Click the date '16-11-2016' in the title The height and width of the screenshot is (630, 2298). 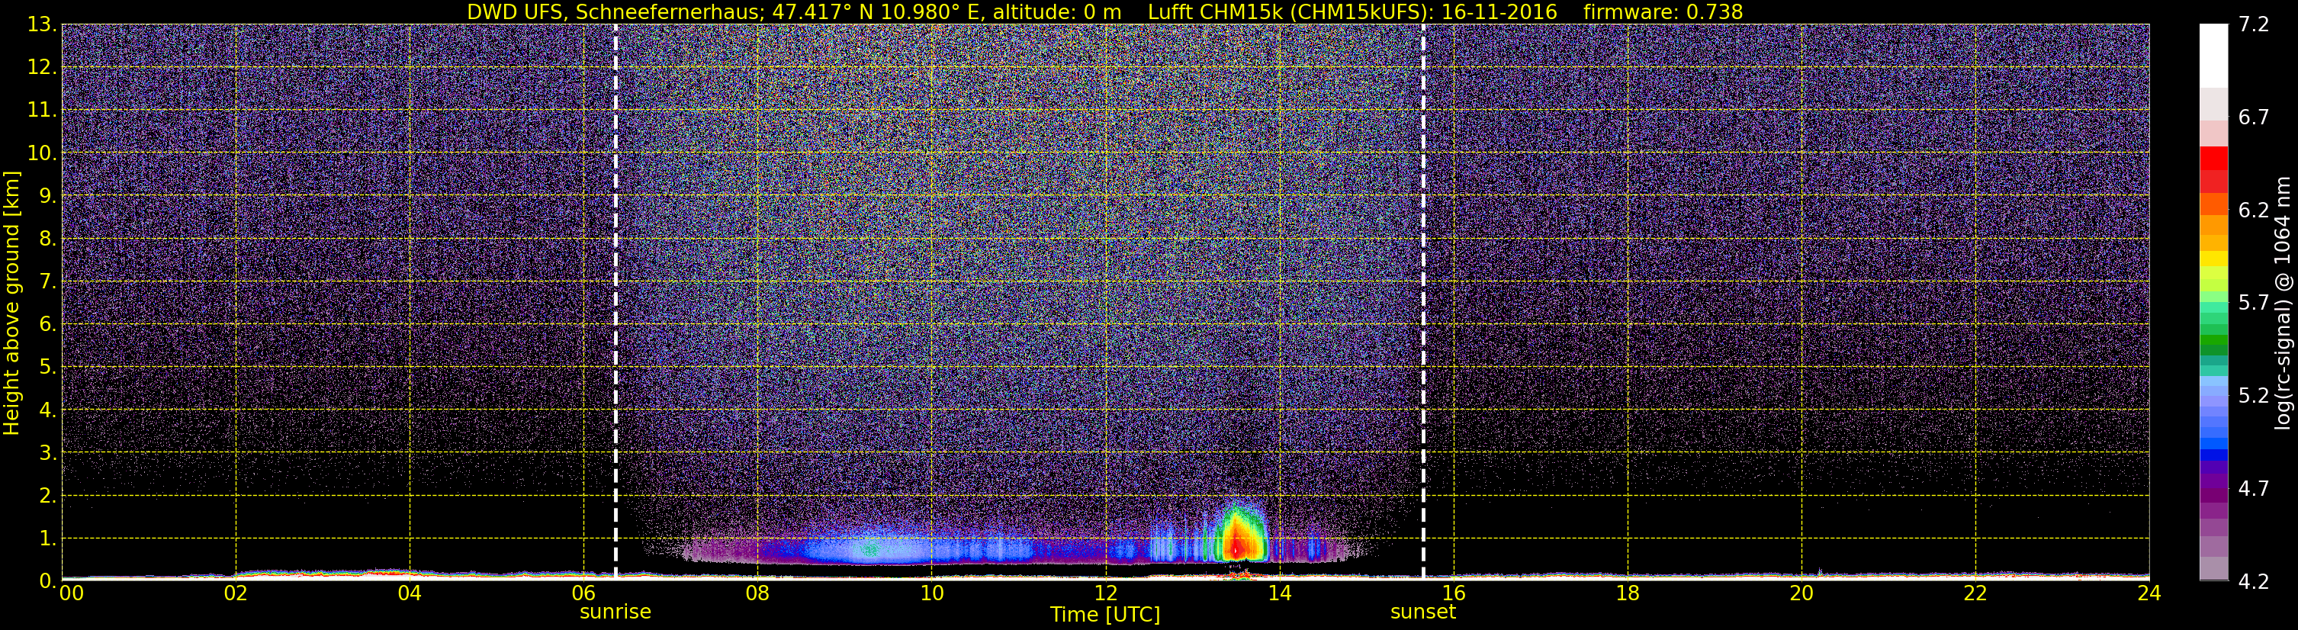(x=1499, y=11)
